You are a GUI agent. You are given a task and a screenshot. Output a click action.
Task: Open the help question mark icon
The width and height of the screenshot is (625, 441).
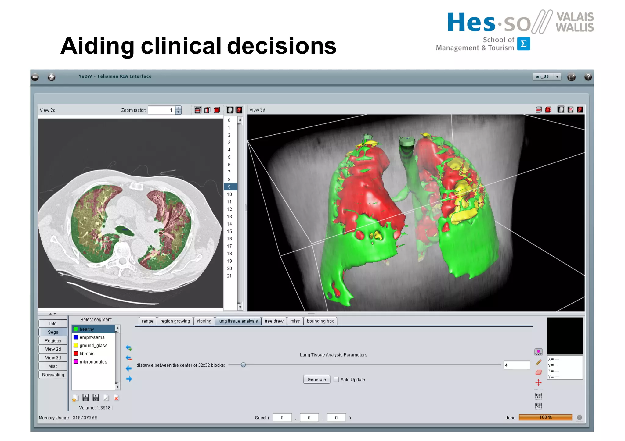[x=588, y=77]
